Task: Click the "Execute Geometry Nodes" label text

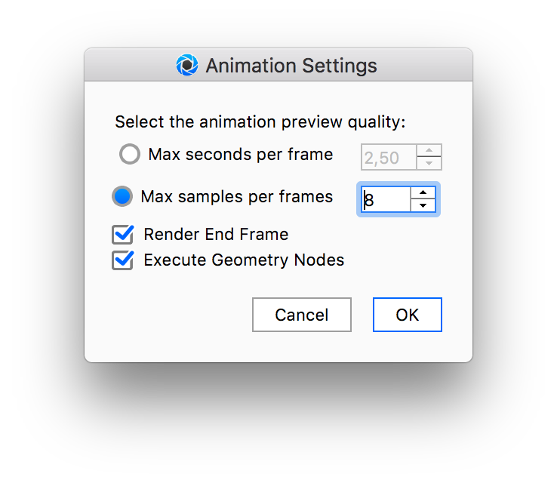Action: point(244,260)
